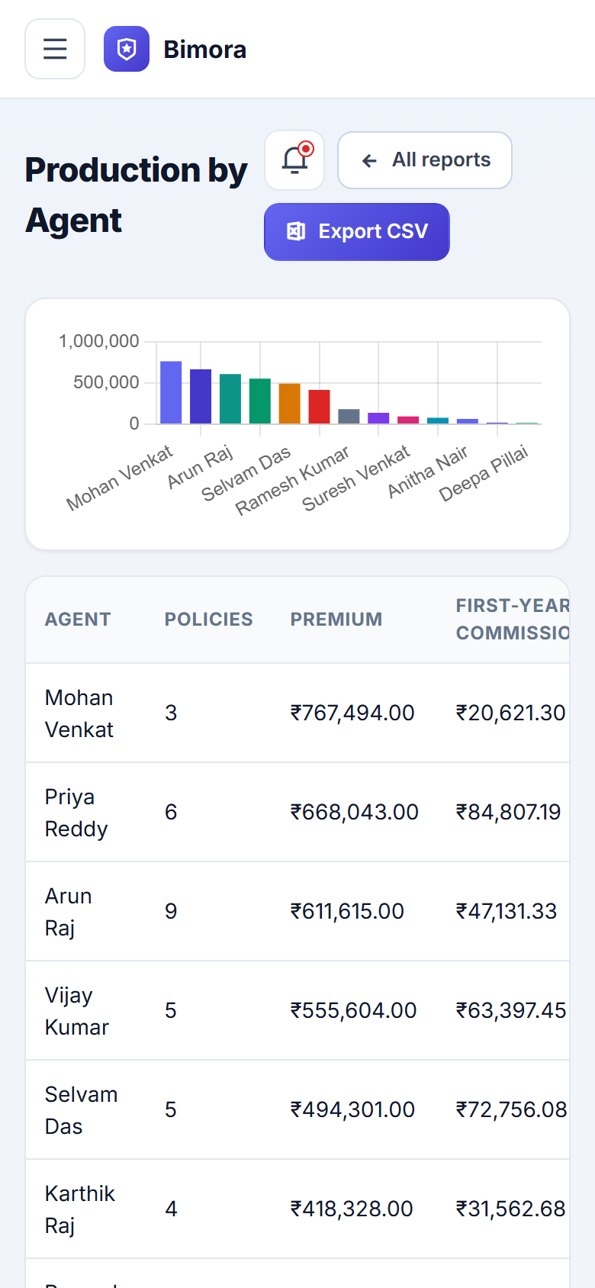Click the Production by Agent heading
The width and height of the screenshot is (595, 1288).
click(136, 195)
